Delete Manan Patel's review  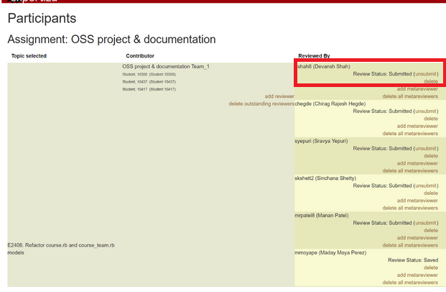coord(430,230)
